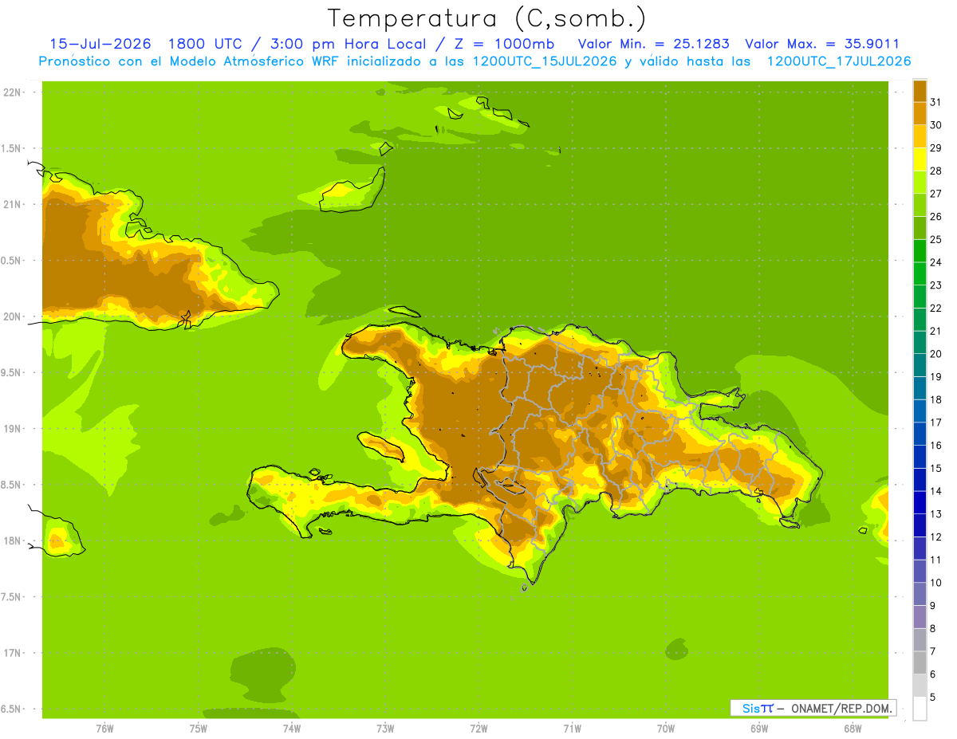Click latitude axis label "18N"
957x739 pixels.
coord(11,540)
